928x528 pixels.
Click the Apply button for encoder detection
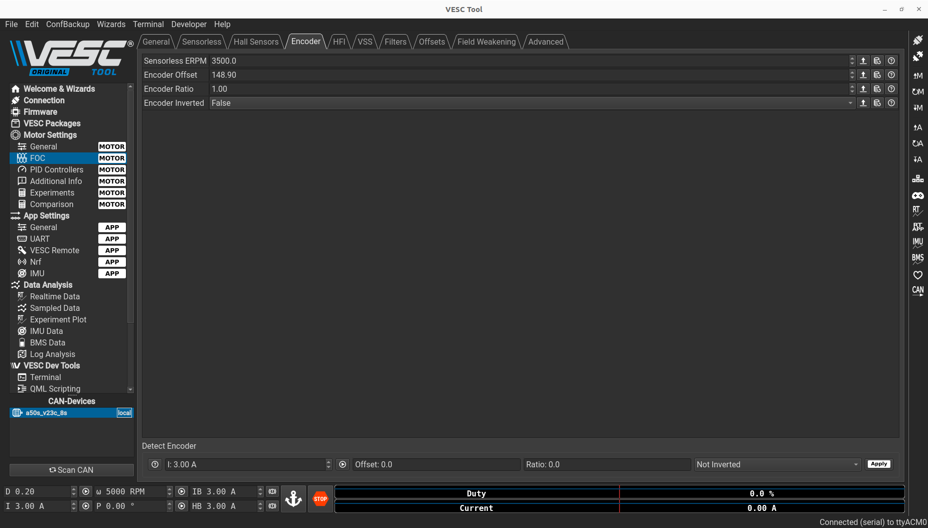click(878, 464)
